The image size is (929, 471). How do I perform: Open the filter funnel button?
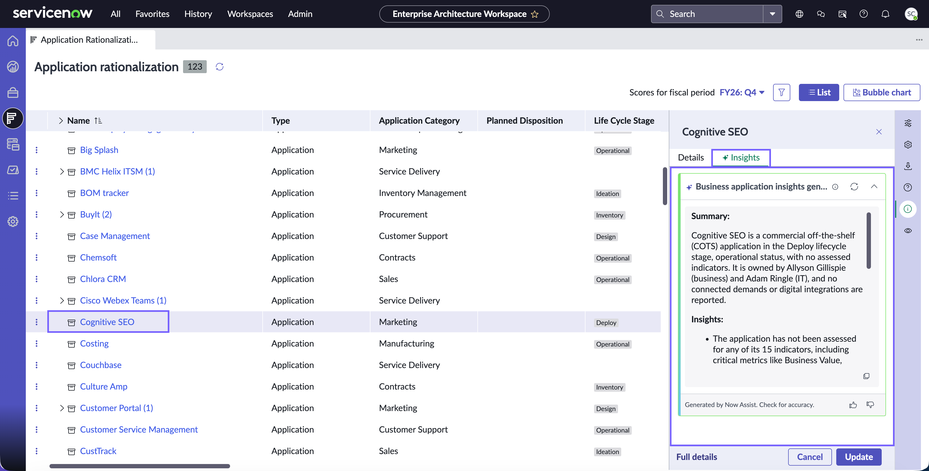(x=781, y=93)
